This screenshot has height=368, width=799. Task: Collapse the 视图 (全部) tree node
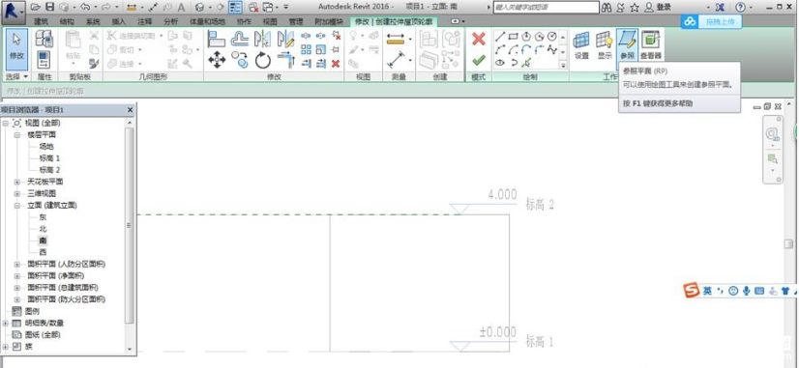pyautogui.click(x=5, y=124)
